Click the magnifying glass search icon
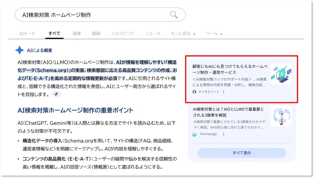Image resolution: width=314 pixels, height=178 pixels. [x=174, y=15]
